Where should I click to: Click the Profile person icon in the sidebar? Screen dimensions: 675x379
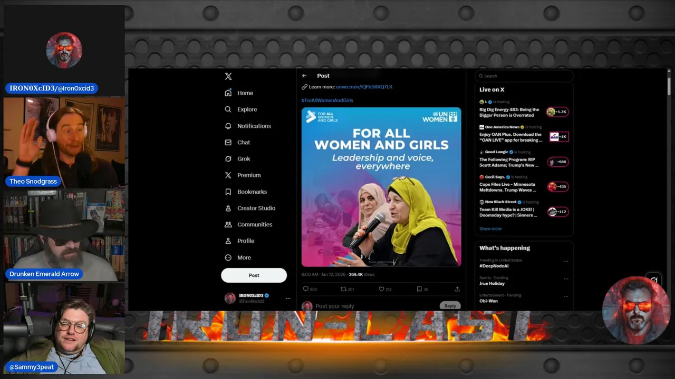point(228,241)
